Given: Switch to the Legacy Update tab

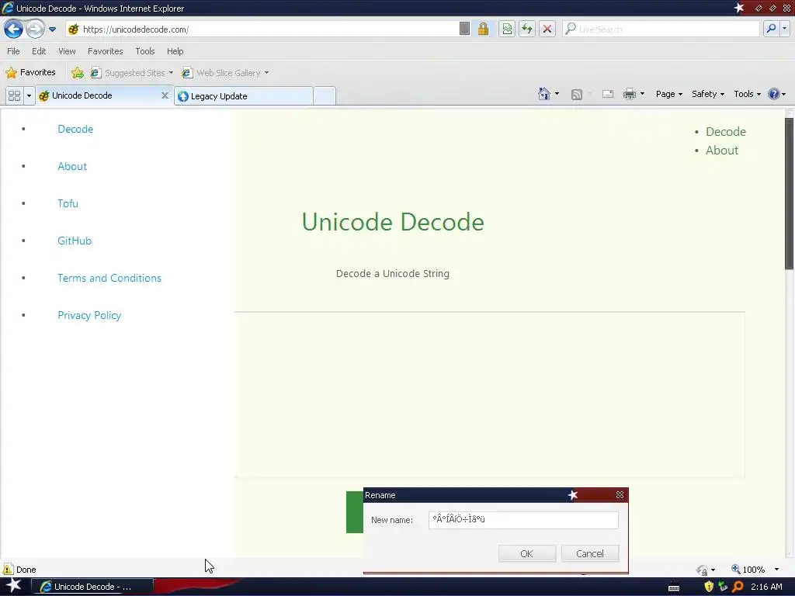Looking at the screenshot, I should (243, 95).
